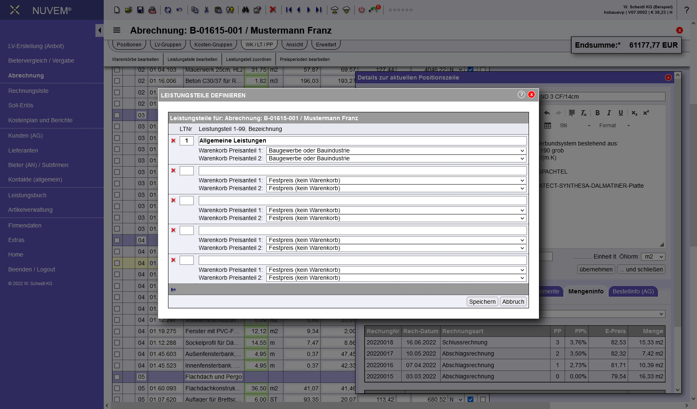
Task: Go to previous record arrow
Action: point(299,10)
